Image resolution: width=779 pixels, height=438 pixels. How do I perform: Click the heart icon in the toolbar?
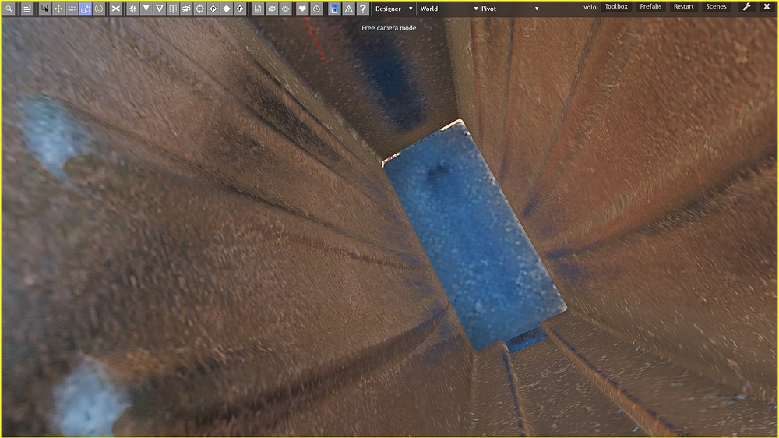click(x=303, y=9)
